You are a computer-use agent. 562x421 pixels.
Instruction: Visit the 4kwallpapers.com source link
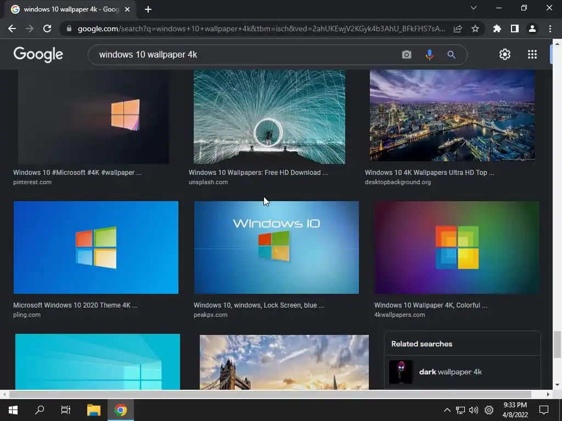coord(400,315)
